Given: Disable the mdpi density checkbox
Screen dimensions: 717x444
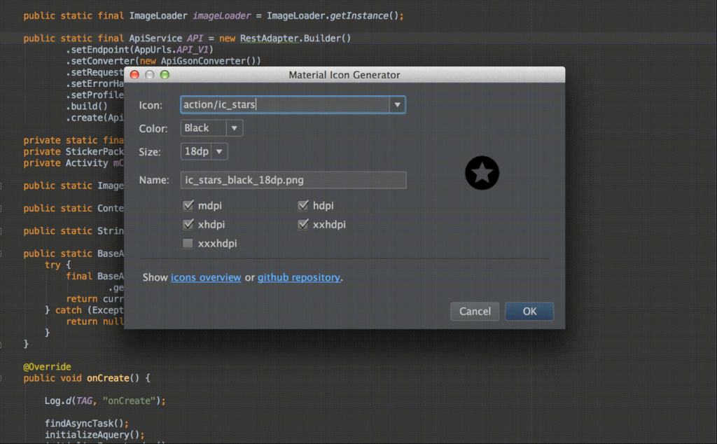Looking at the screenshot, I should 188,205.
